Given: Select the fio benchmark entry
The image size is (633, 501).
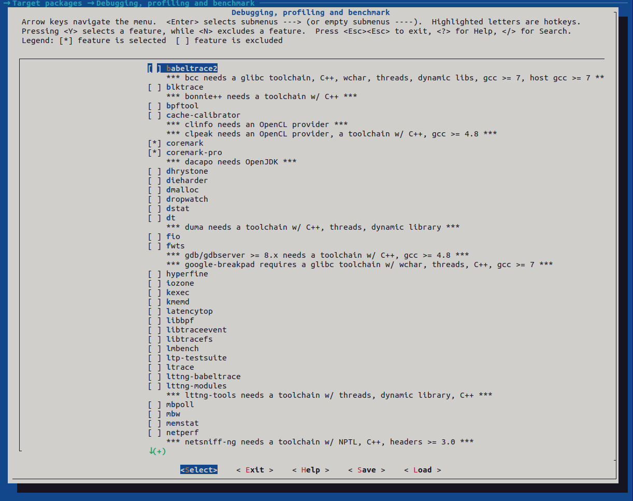Looking at the screenshot, I should tap(164, 236).
